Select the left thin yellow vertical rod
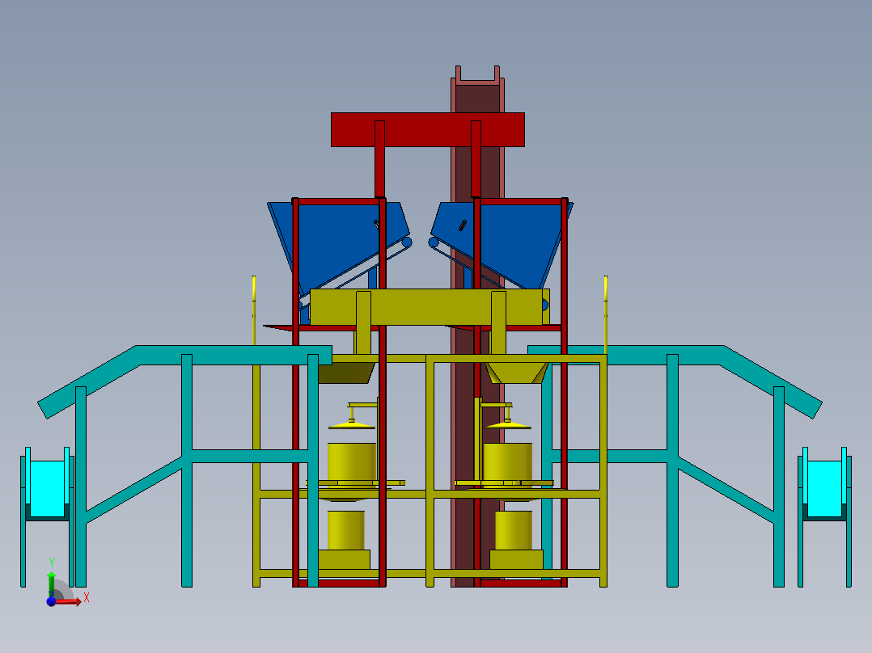 tap(254, 310)
